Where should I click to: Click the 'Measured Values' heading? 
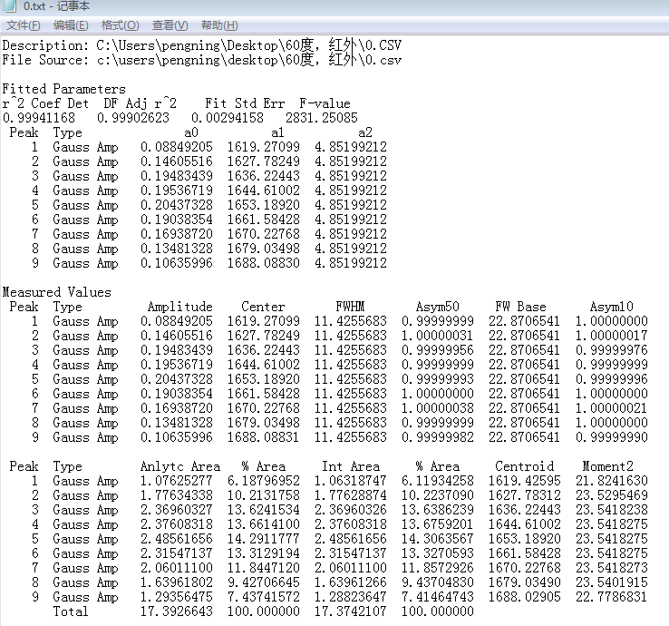(57, 292)
